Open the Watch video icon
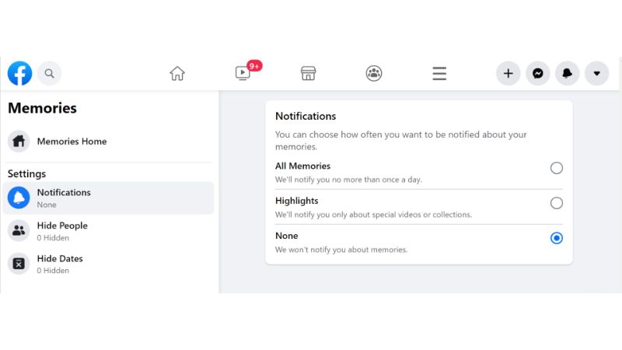Image resolution: width=622 pixels, height=350 pixels. click(x=243, y=73)
